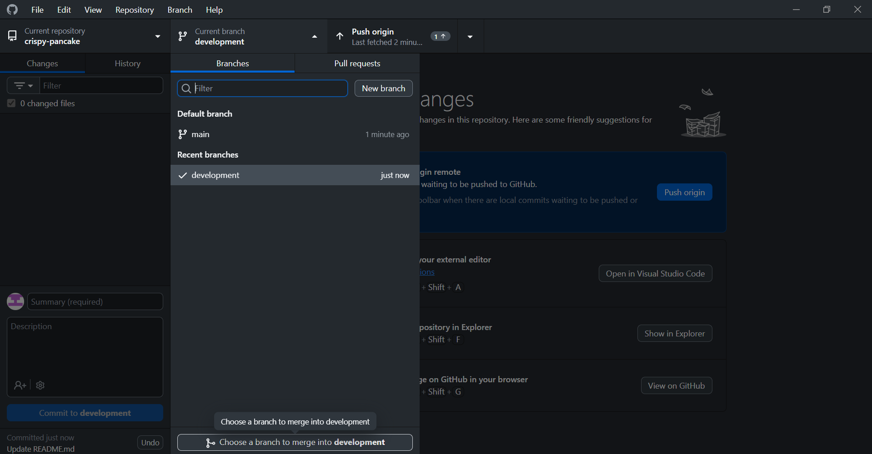Restore down the GitHub Desktop window
The height and width of the screenshot is (454, 872).
pos(827,10)
